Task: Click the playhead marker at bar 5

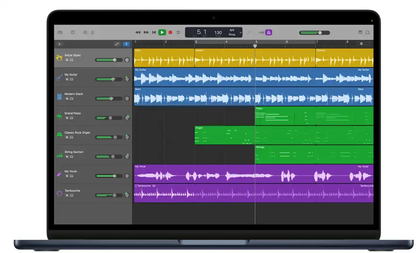Action: [255, 46]
